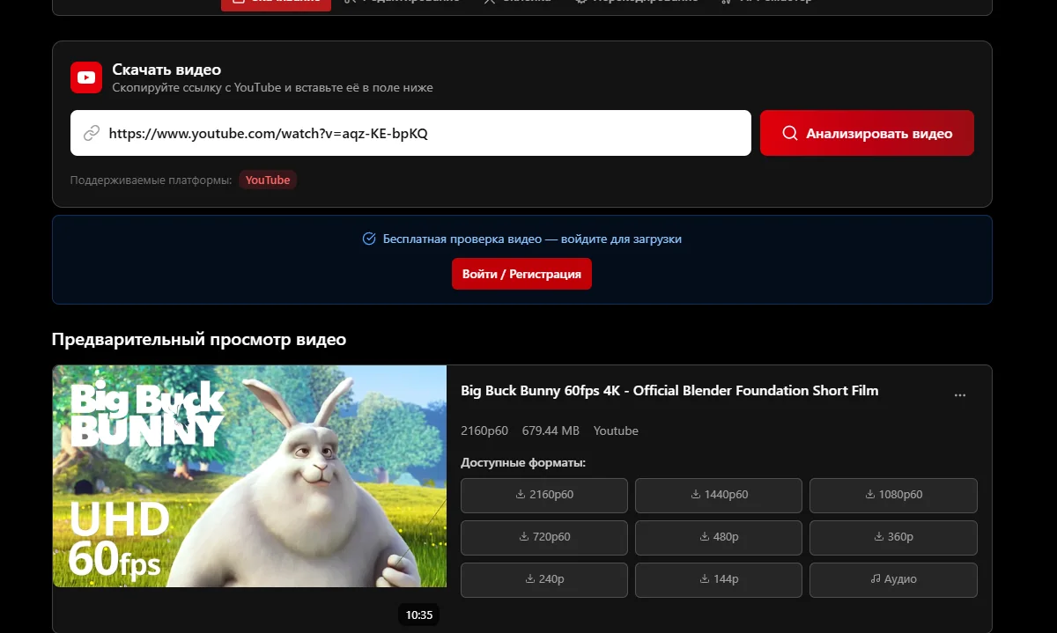This screenshot has width=1057, height=633.
Task: Click the Бесплатная проверка видео notice text
Action: tap(532, 239)
